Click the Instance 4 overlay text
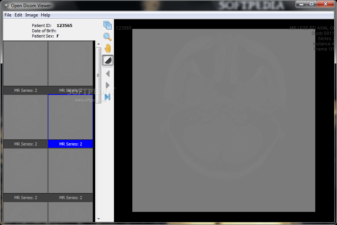Viewport: 337px width, 225px height. (x=324, y=44)
